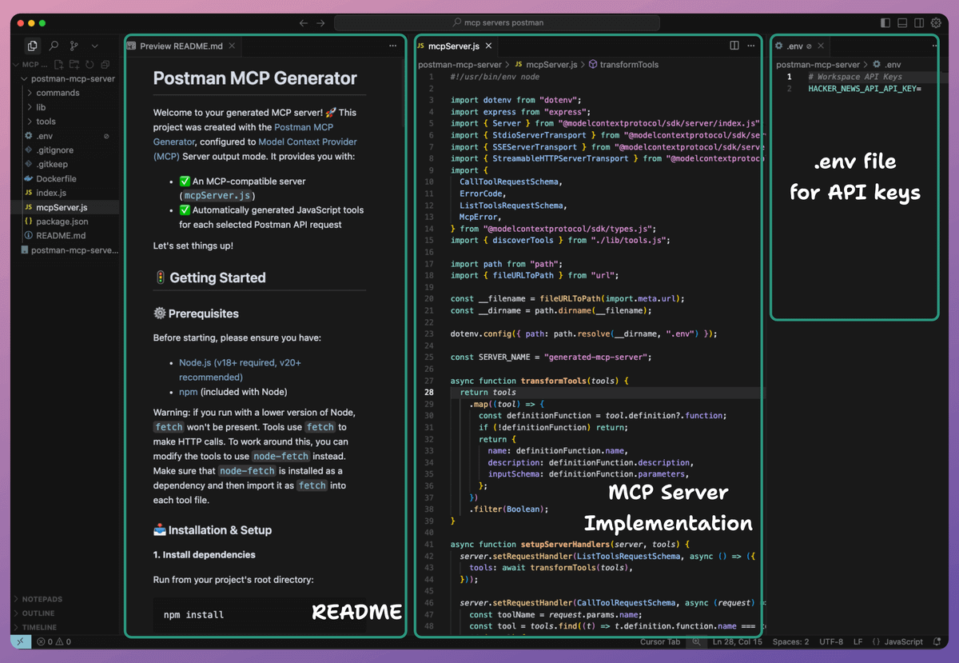Open the Explorer view icon

pos(32,46)
